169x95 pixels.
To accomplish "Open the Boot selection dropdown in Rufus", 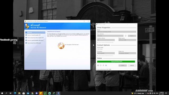I will (x=110, y=36).
